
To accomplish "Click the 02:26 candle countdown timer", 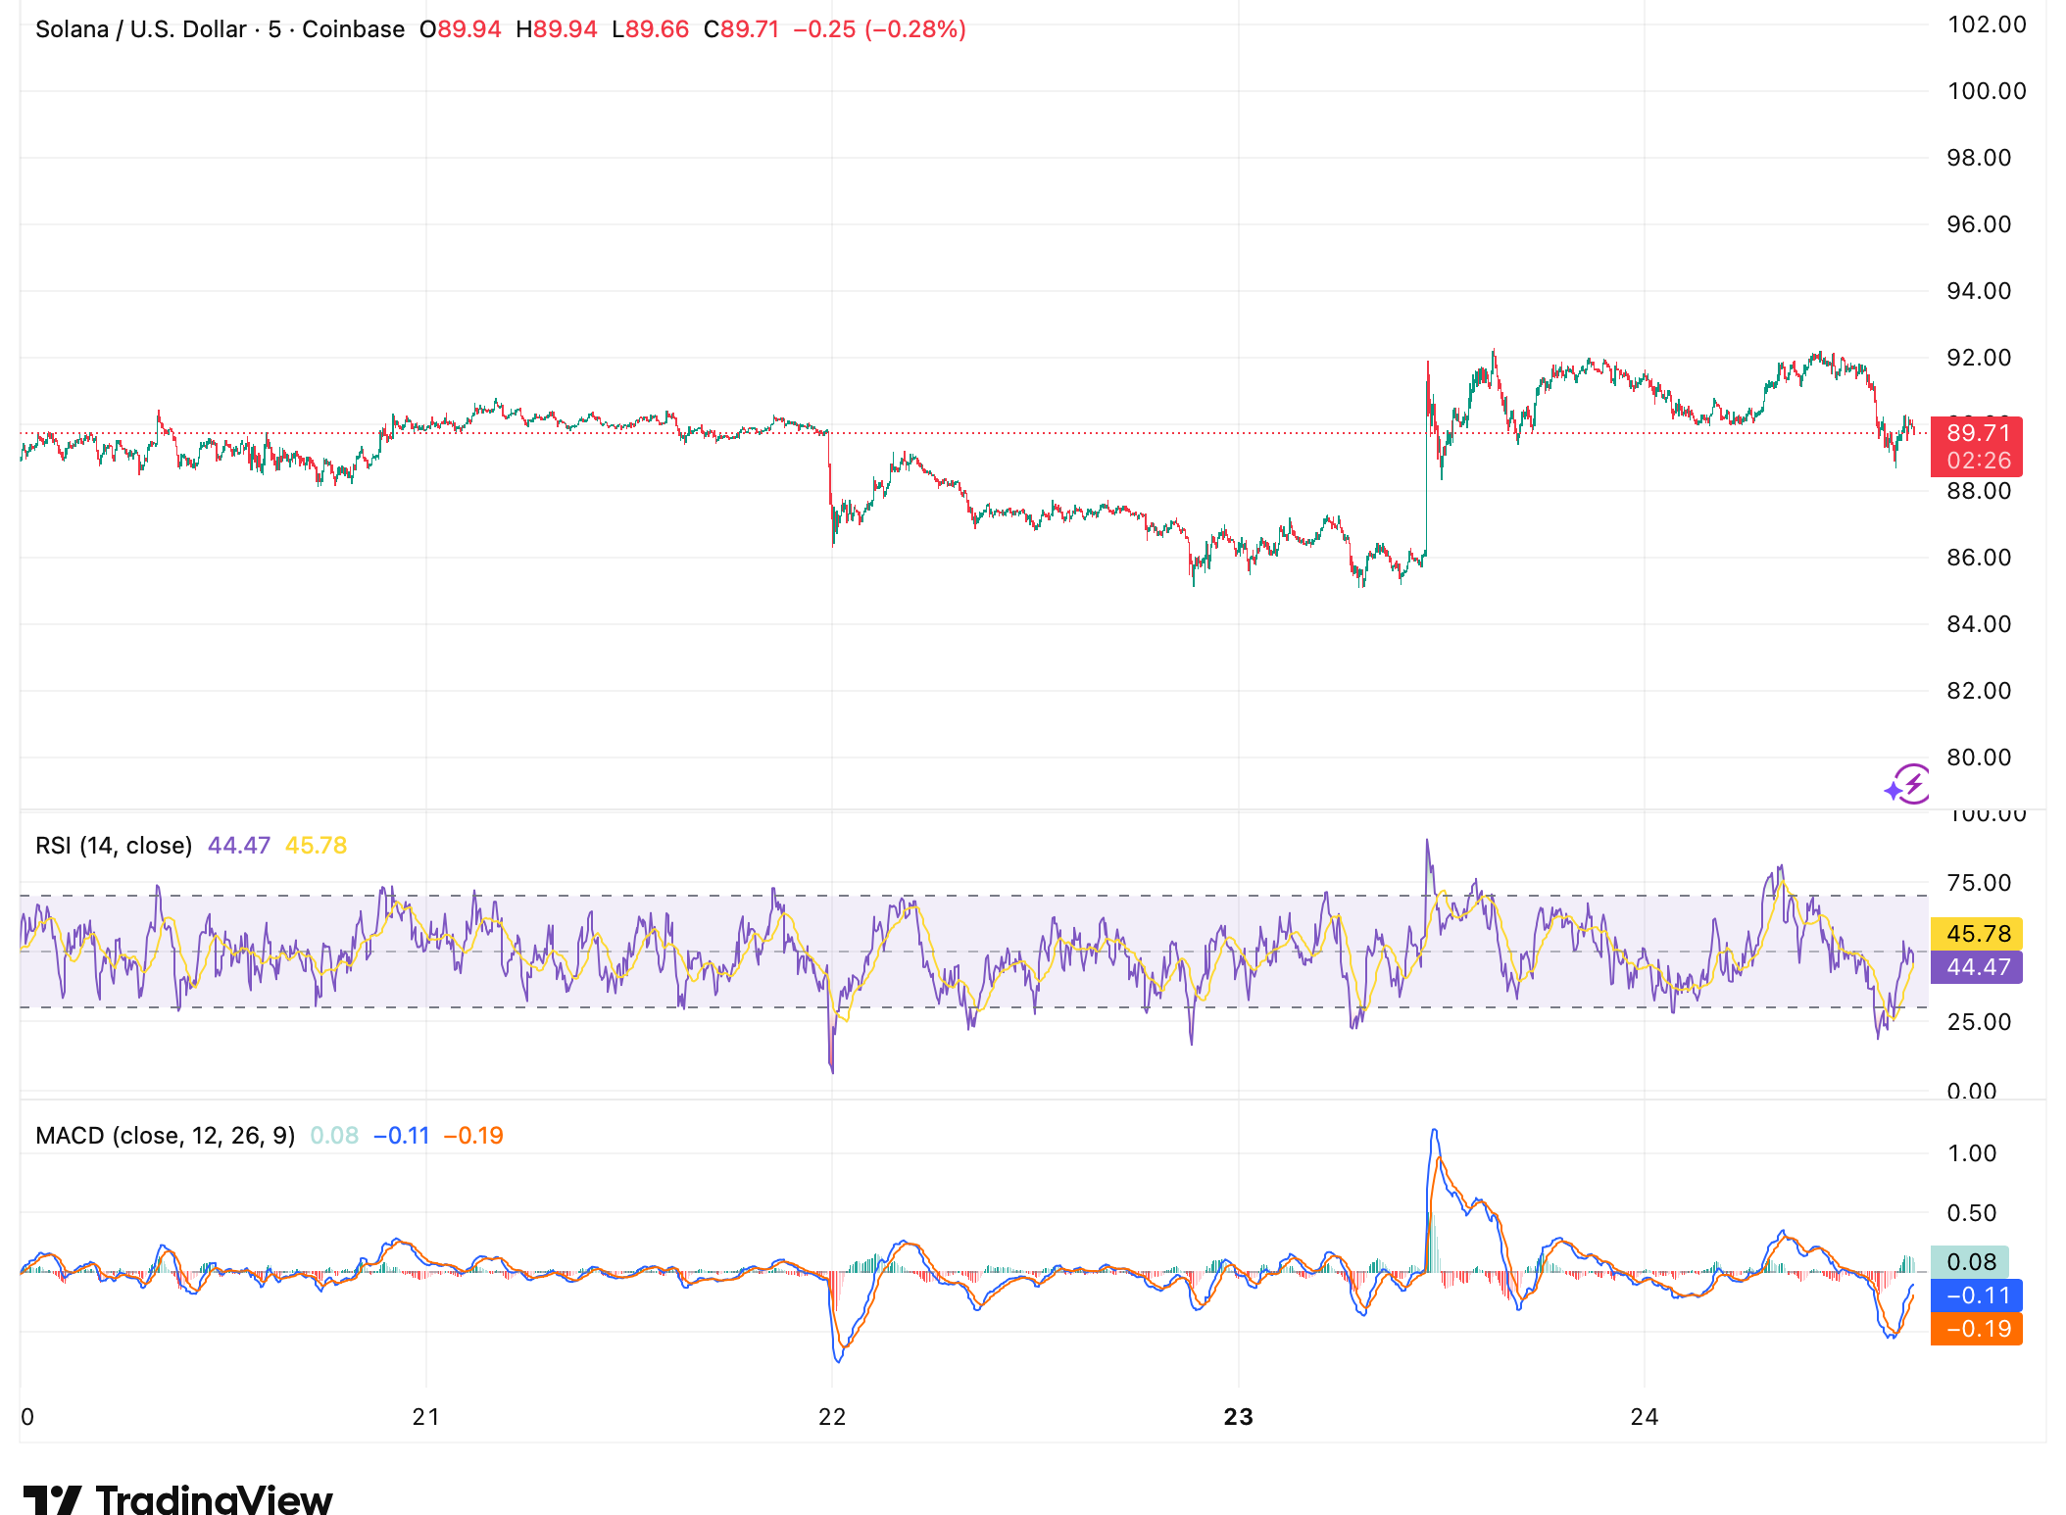I will point(1976,457).
